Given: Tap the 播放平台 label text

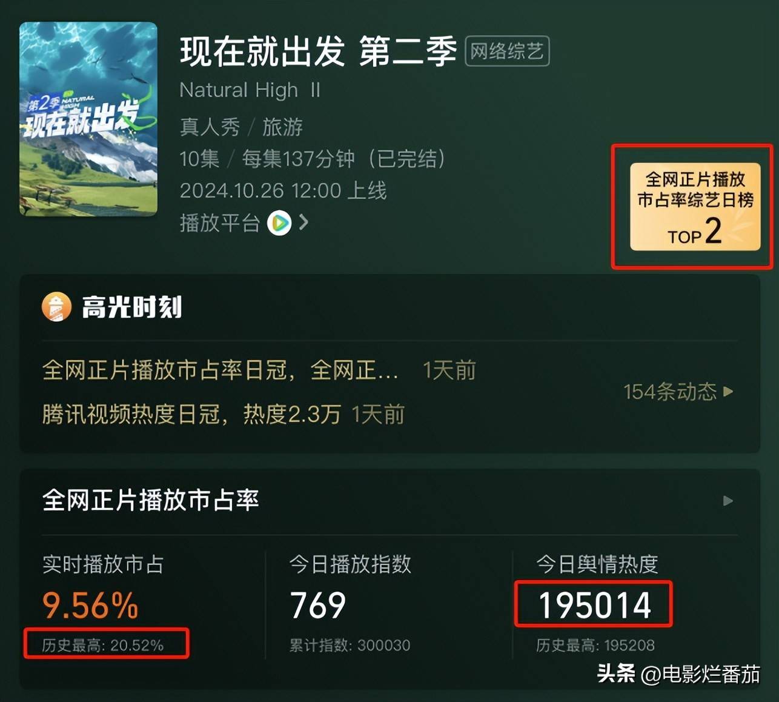Looking at the screenshot, I should coord(220,223).
